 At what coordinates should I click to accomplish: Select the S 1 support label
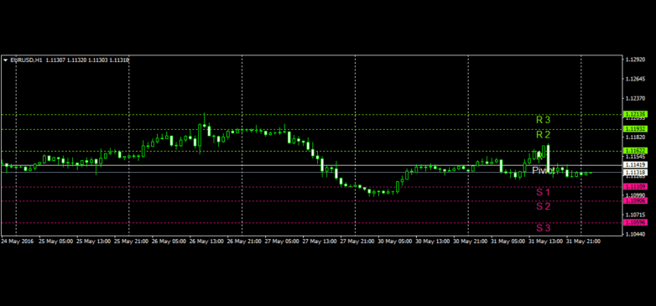point(544,192)
